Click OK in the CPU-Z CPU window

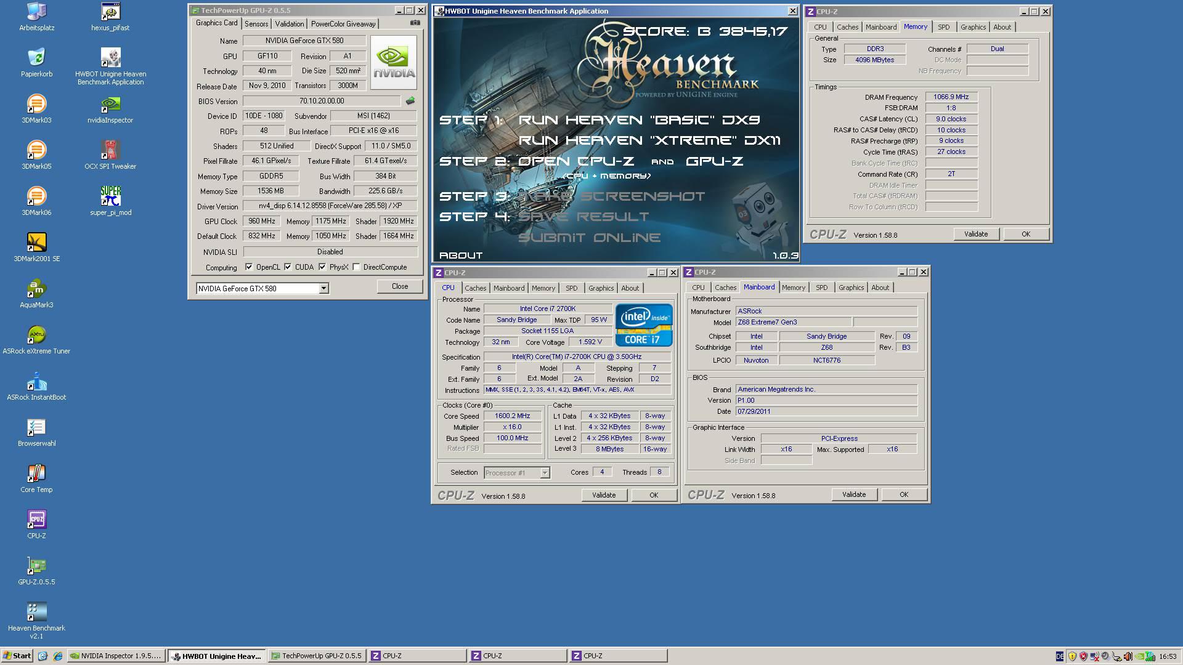pos(654,495)
